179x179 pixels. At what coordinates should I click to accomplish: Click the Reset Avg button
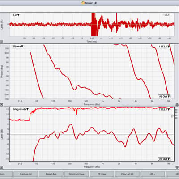[51, 174]
